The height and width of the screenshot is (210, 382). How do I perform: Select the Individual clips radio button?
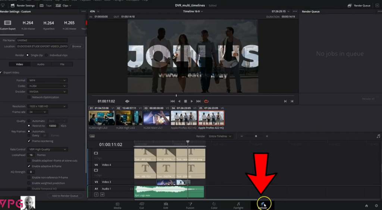46,55
